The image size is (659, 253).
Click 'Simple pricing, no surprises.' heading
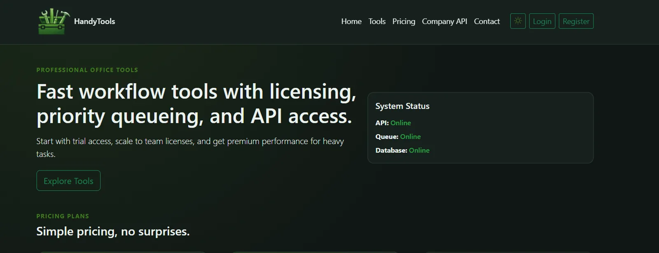(113, 232)
